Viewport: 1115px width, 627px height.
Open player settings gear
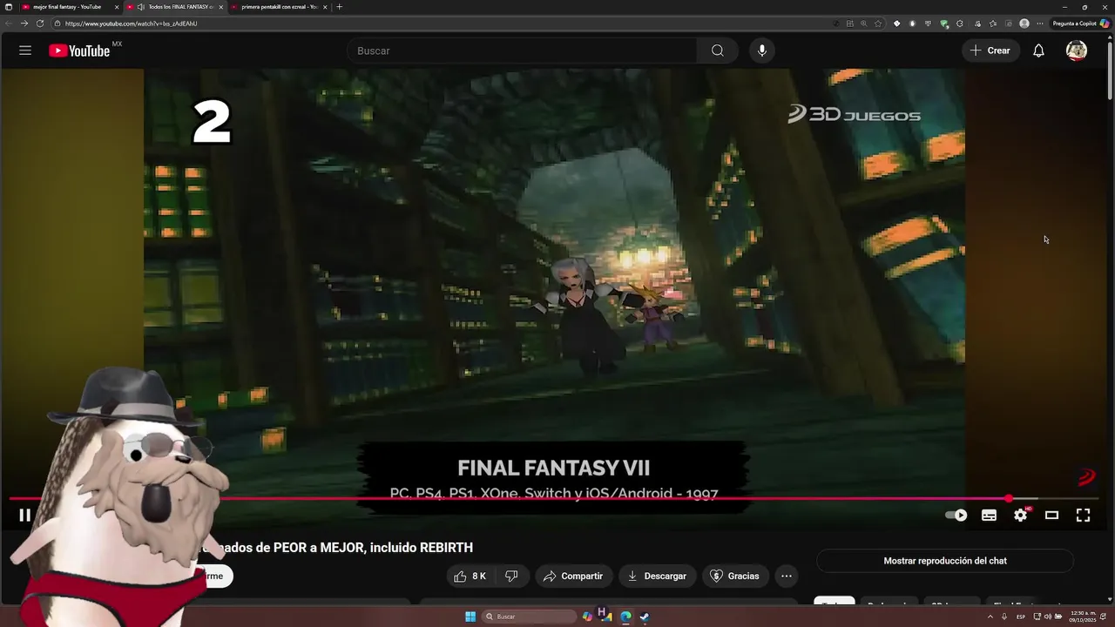point(1020,516)
